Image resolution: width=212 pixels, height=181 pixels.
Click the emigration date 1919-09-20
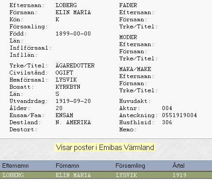pyautogui.click(x=73, y=101)
